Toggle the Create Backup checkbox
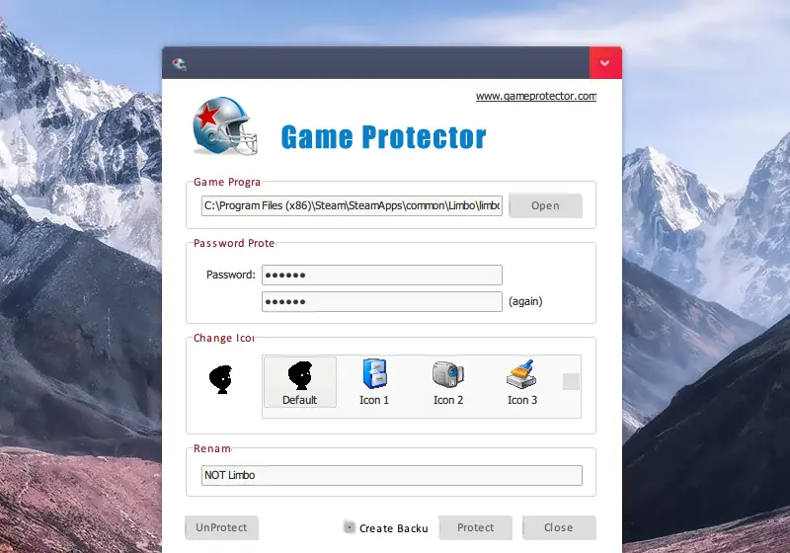 coord(349,526)
